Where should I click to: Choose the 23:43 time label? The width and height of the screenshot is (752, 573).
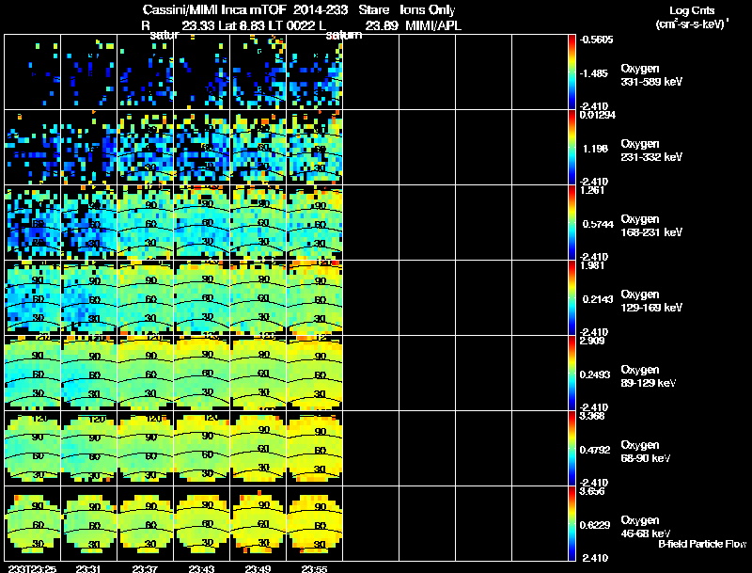(201, 568)
